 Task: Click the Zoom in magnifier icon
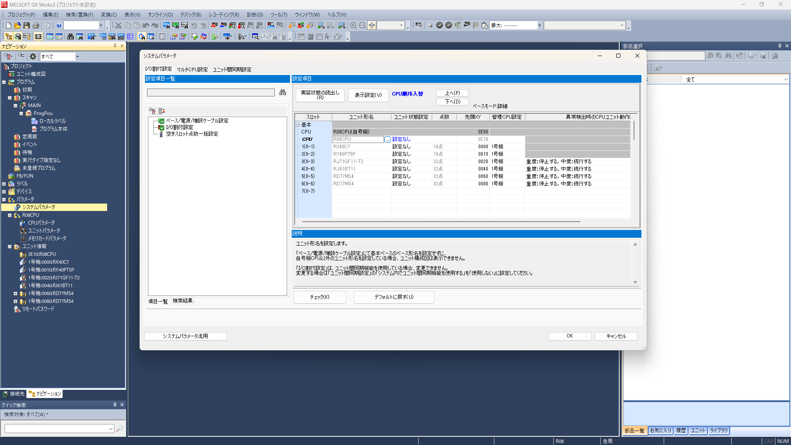point(353,26)
